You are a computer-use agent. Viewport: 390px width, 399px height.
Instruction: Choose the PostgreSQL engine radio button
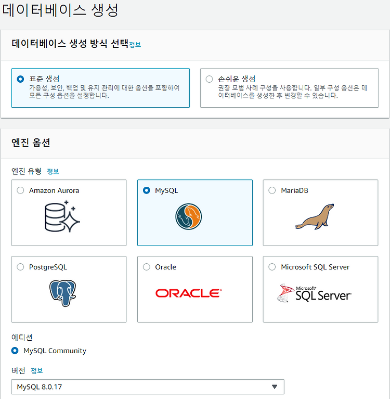coord(20,267)
